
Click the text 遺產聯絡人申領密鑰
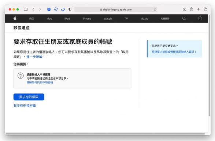[x=38, y=75]
